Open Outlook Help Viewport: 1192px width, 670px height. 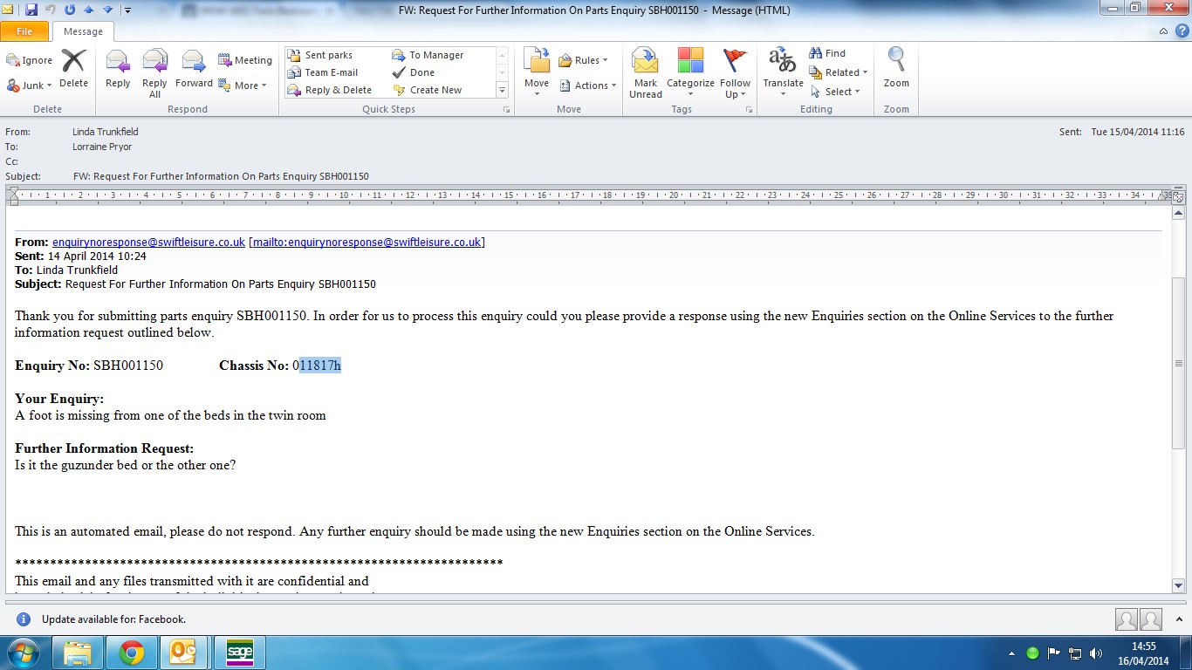[x=1181, y=31]
